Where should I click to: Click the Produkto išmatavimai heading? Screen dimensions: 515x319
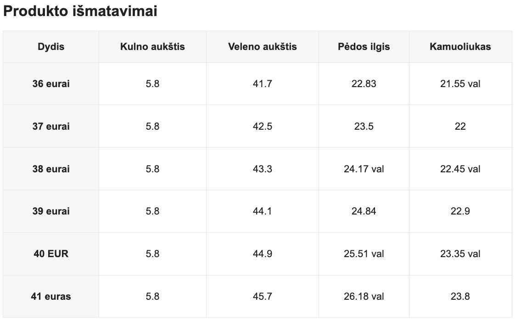(x=80, y=11)
